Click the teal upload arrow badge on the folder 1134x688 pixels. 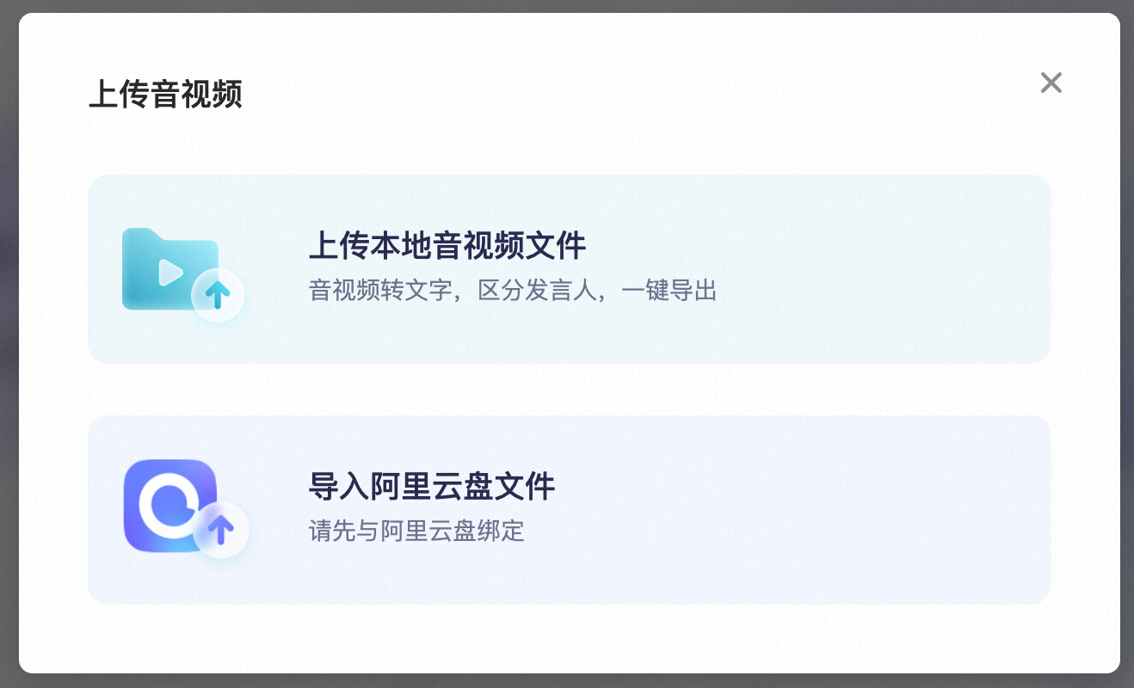[218, 295]
